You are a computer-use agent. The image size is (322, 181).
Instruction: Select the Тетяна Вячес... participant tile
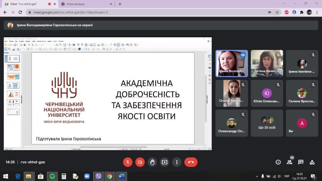pos(267,63)
